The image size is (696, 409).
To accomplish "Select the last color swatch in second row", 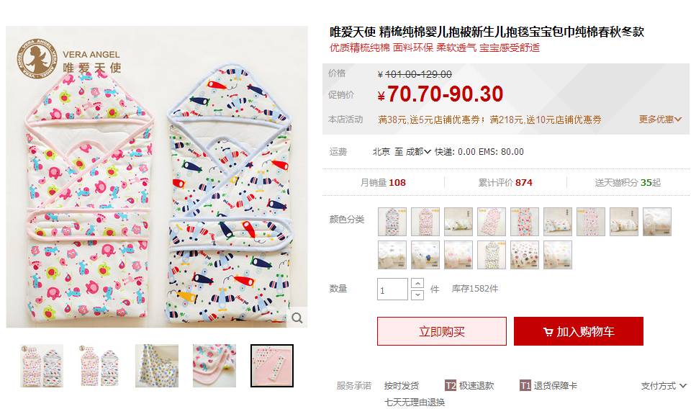I will point(558,255).
